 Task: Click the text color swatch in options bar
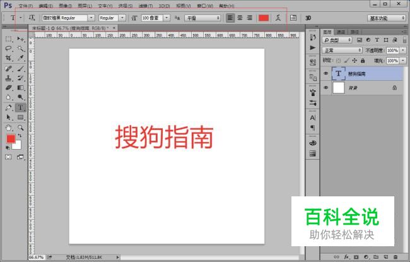click(264, 18)
